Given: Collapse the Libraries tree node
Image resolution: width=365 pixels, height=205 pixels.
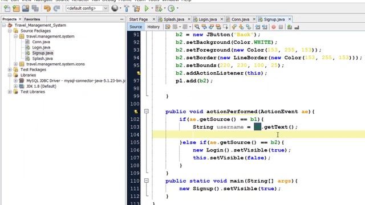Looking at the screenshot, I should [10, 75].
